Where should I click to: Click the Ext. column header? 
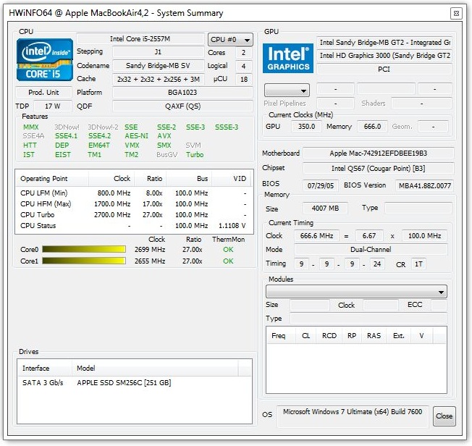(x=399, y=335)
